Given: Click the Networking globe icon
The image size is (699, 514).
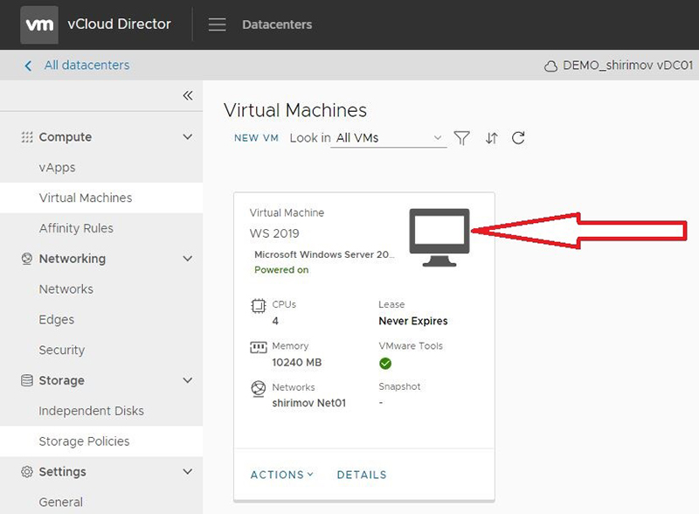Looking at the screenshot, I should coord(27,259).
